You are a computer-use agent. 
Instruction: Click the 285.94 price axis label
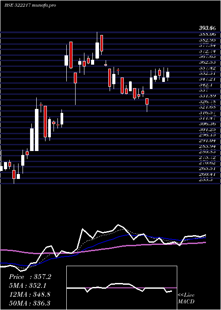pos(207,147)
